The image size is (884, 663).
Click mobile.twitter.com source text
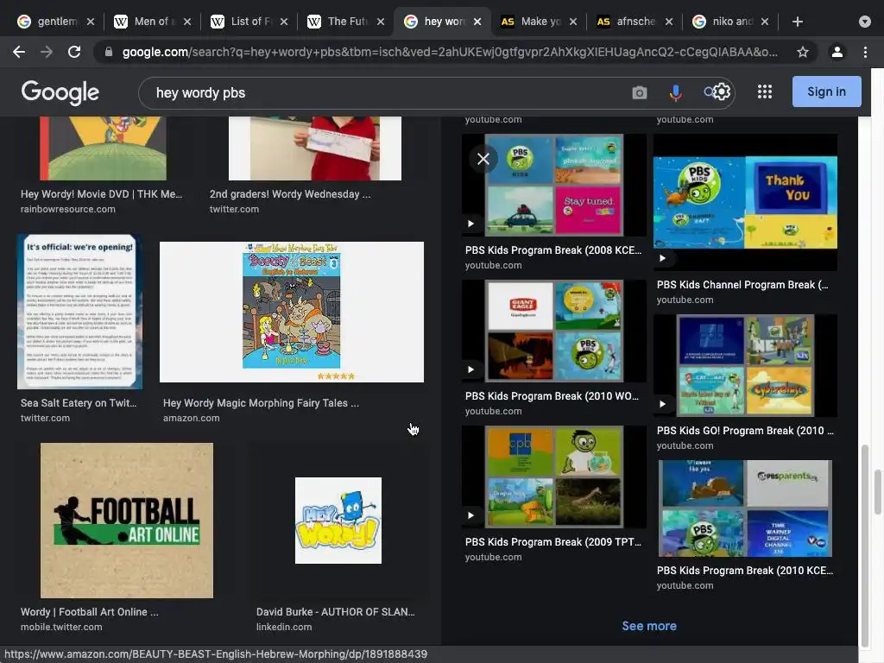pos(61,627)
